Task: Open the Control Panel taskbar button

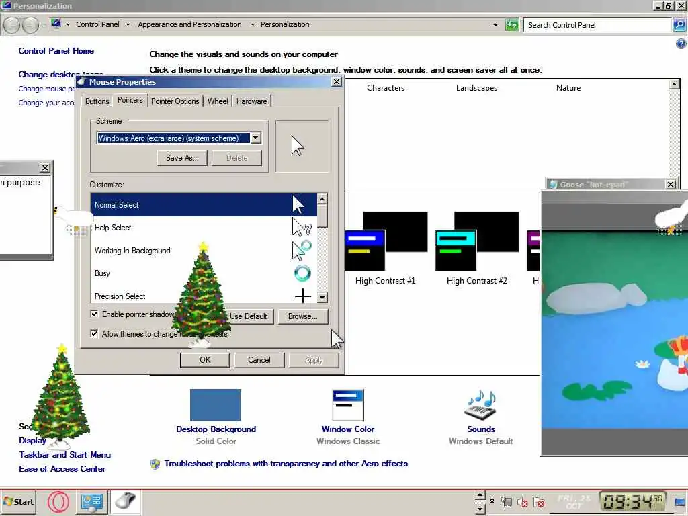Action: coord(91,502)
